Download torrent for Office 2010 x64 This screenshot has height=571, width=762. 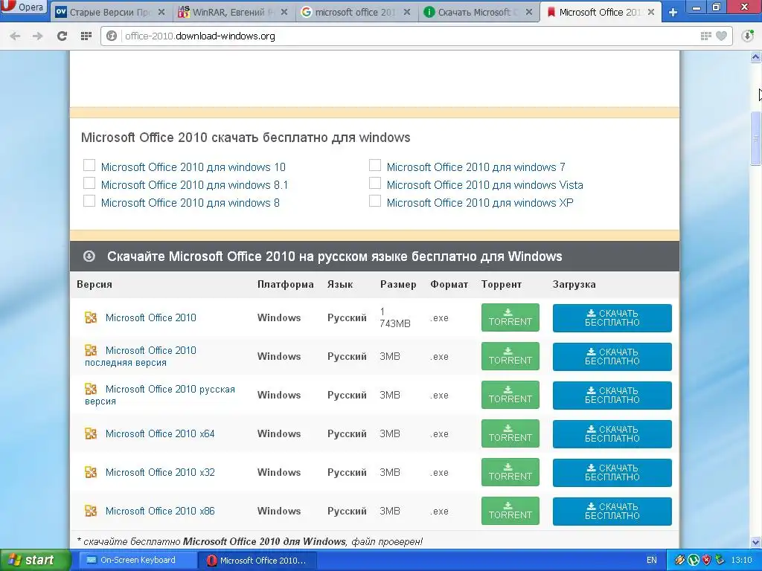pyautogui.click(x=510, y=433)
